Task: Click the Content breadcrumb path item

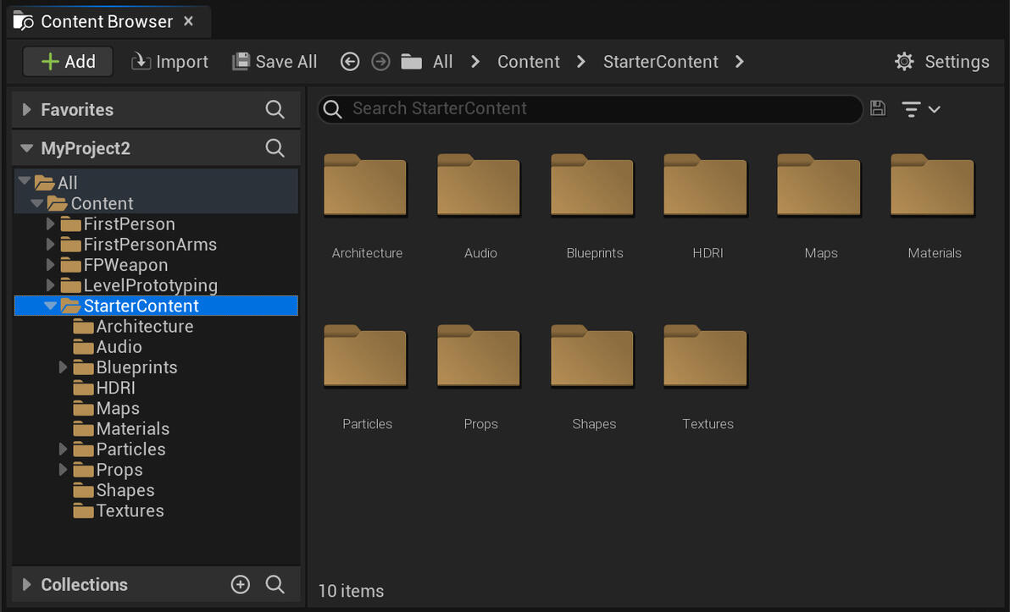Action: point(528,62)
